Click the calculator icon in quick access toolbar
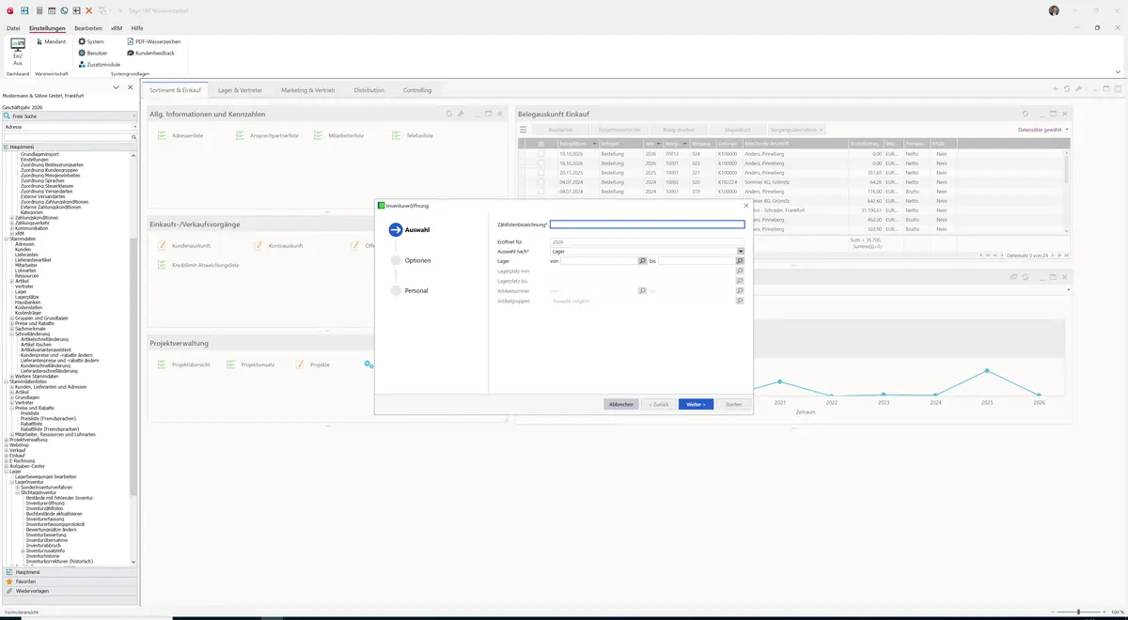This screenshot has height=620, width=1128. (39, 10)
